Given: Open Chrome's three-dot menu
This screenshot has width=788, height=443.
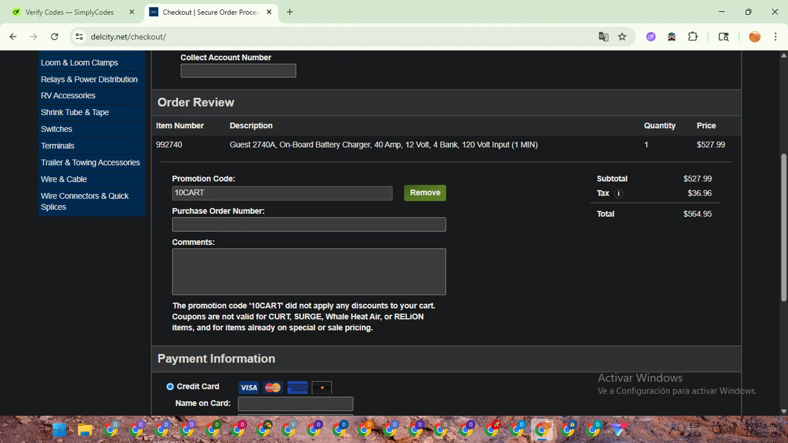Looking at the screenshot, I should pyautogui.click(x=775, y=37).
